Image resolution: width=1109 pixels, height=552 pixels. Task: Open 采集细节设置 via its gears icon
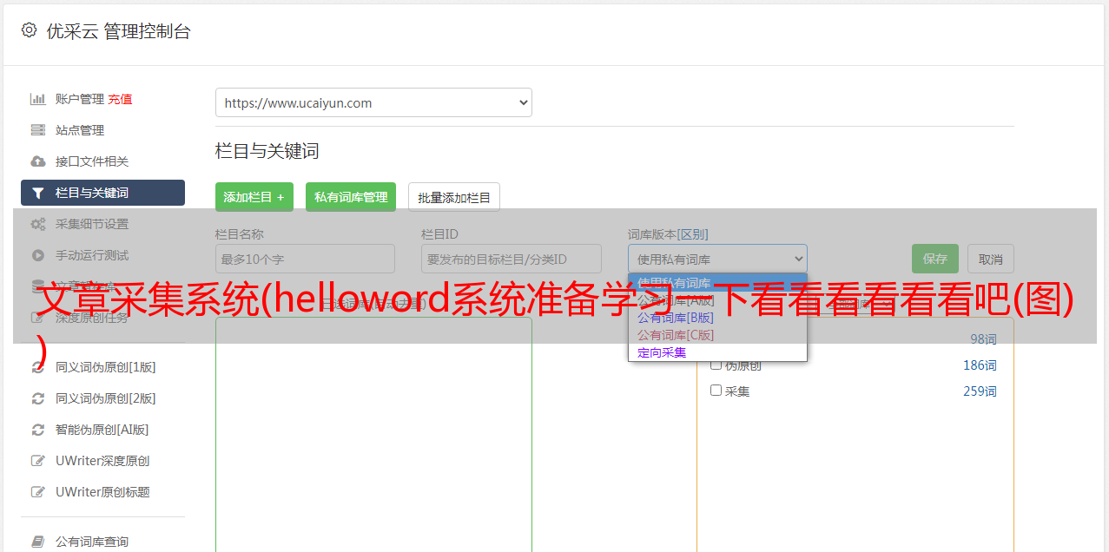click(37, 224)
